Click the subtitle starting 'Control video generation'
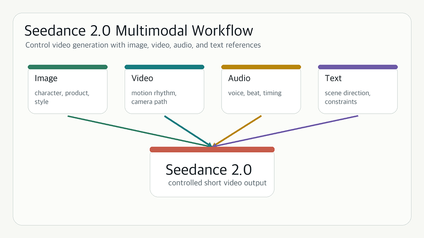The height and width of the screenshot is (238, 424). pyautogui.click(x=143, y=45)
